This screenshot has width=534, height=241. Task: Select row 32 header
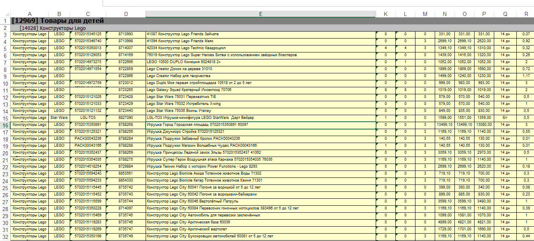click(5, 236)
